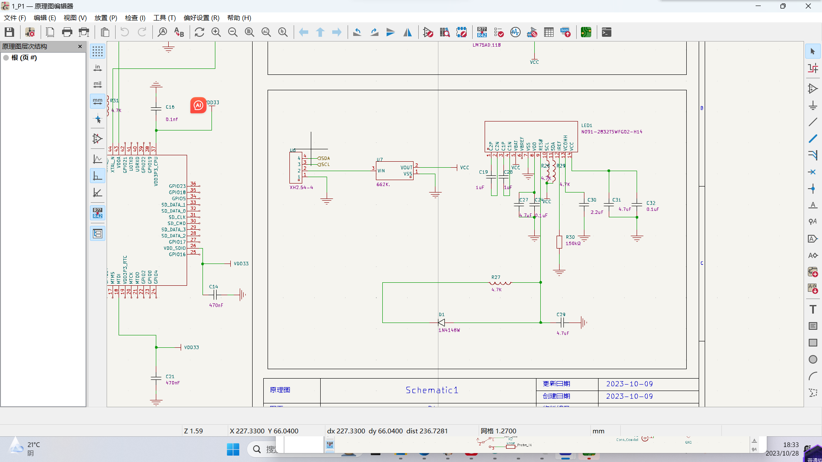The image size is (822, 462).
Task: Select the arrow selection tool
Action: point(813,51)
